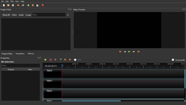Switch to the Effects tab
The image size is (186, 105).
pyautogui.click(x=31, y=54)
